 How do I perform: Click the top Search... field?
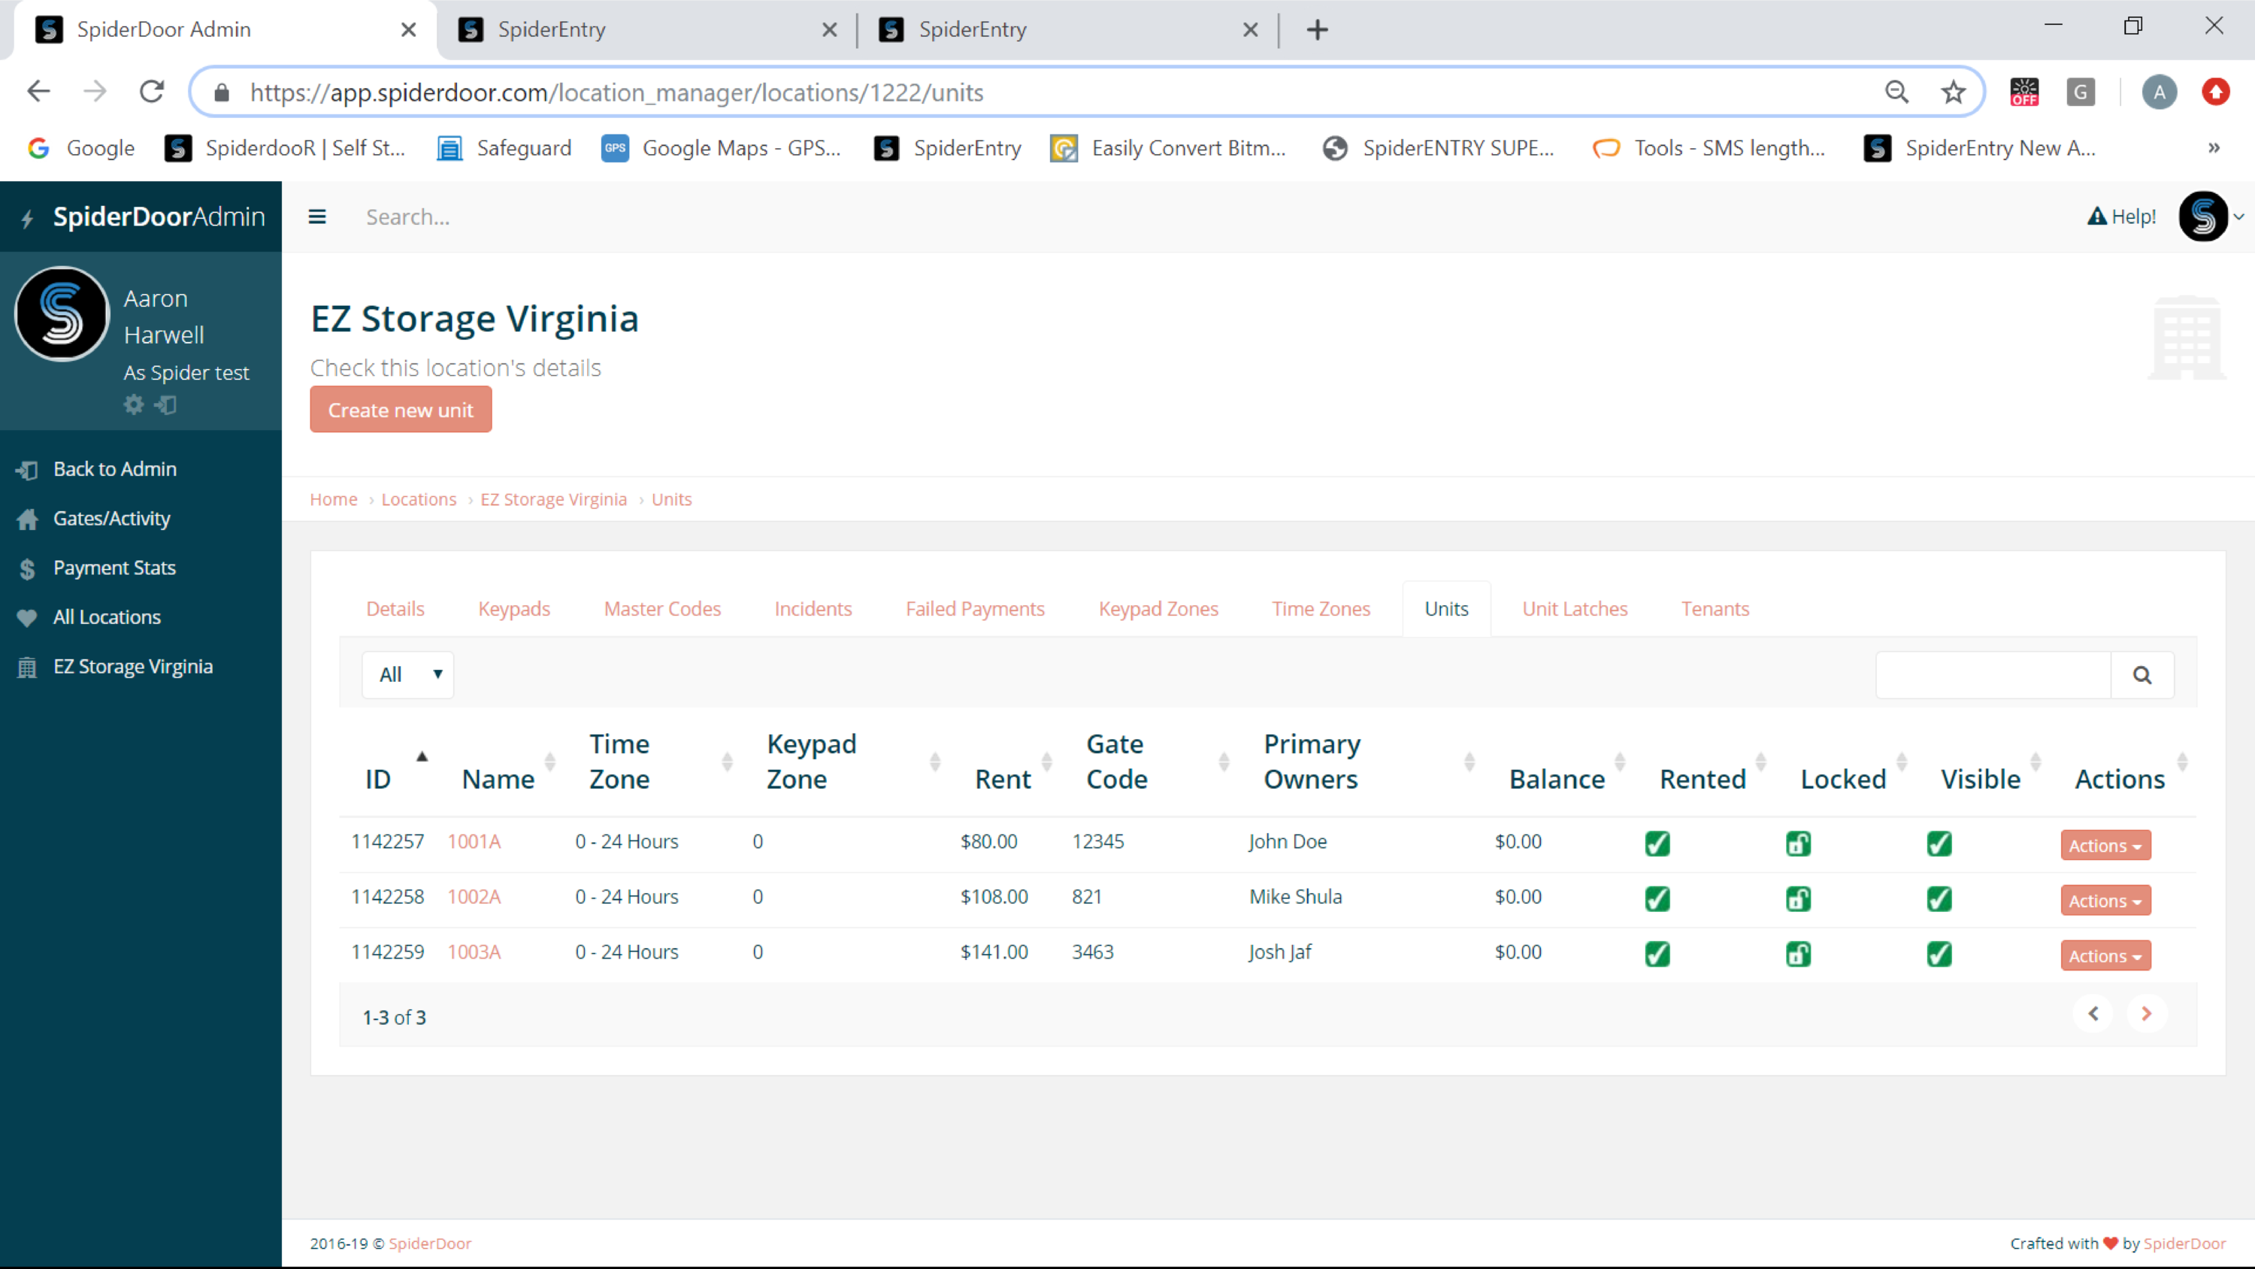(x=408, y=217)
